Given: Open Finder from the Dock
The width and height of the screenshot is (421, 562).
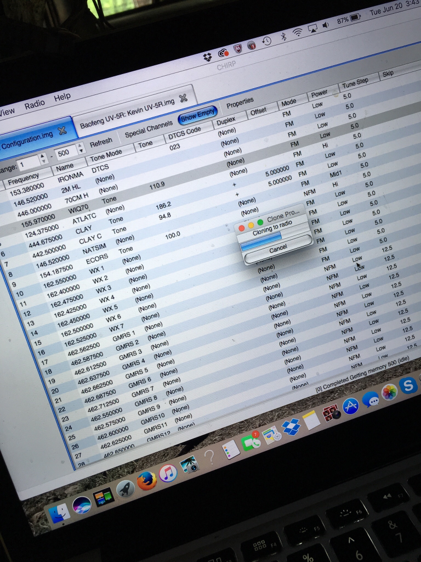Looking at the screenshot, I should (59, 513).
